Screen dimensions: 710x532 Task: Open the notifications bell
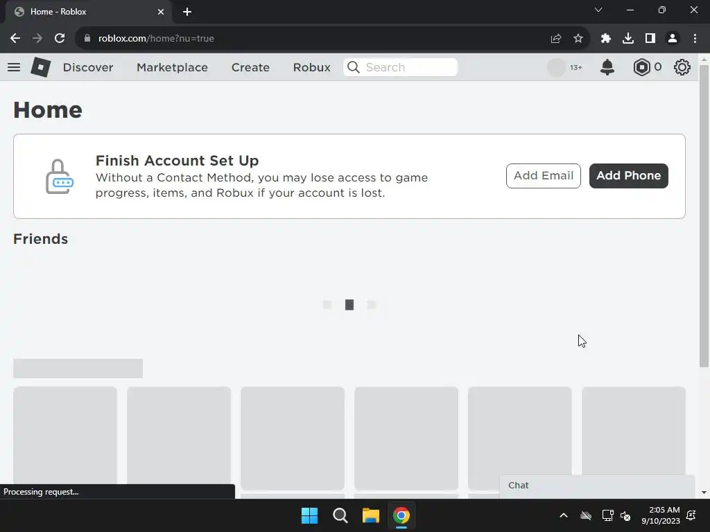pos(607,67)
